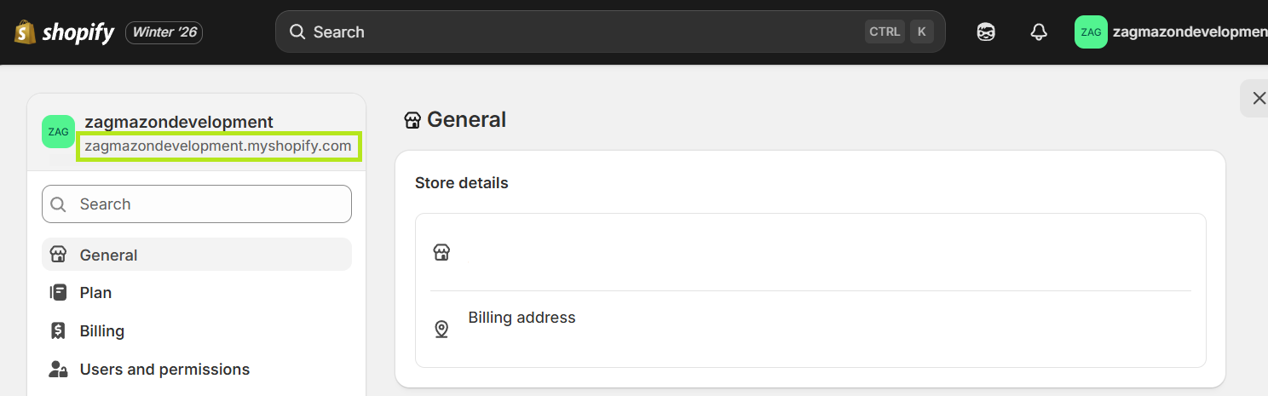This screenshot has width=1268, height=396.
Task: Click the General storefront icon in sidebar
Action: tap(58, 255)
